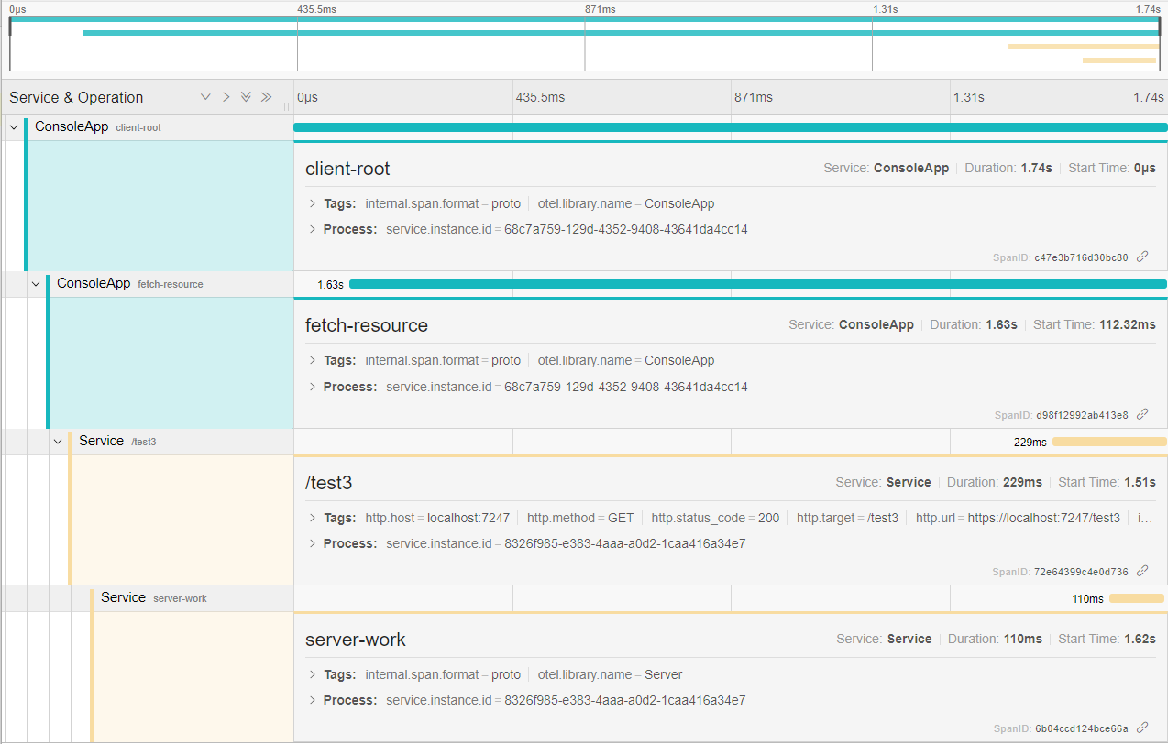The width and height of the screenshot is (1168, 744).
Task: Click the /test3 229ms span bar
Action: tap(1109, 442)
